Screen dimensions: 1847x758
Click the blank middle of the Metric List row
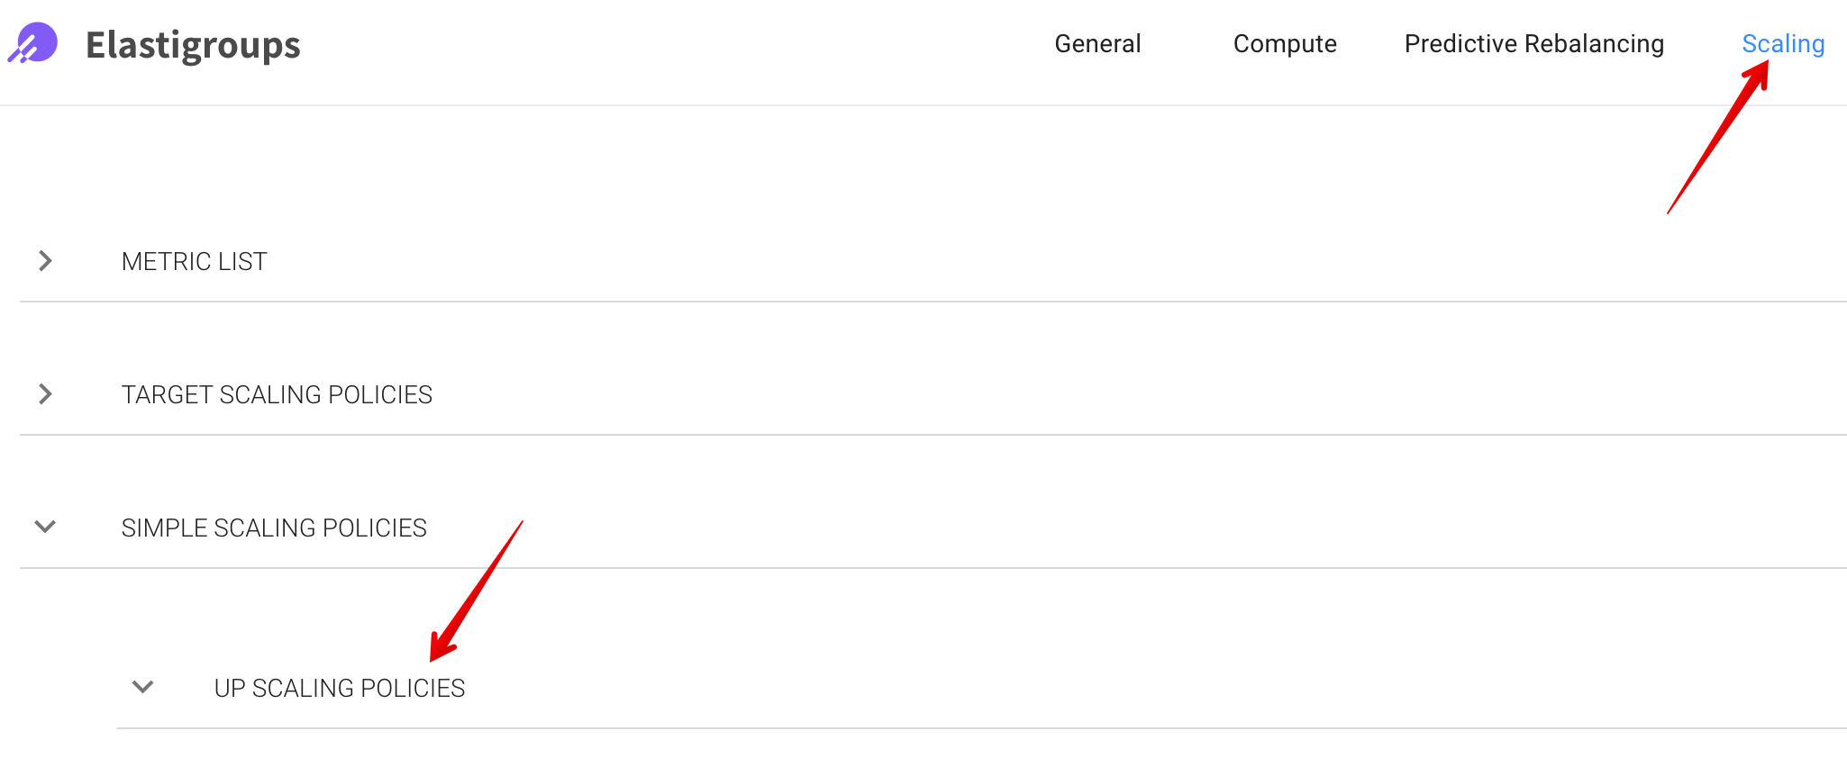pyautogui.click(x=991, y=261)
